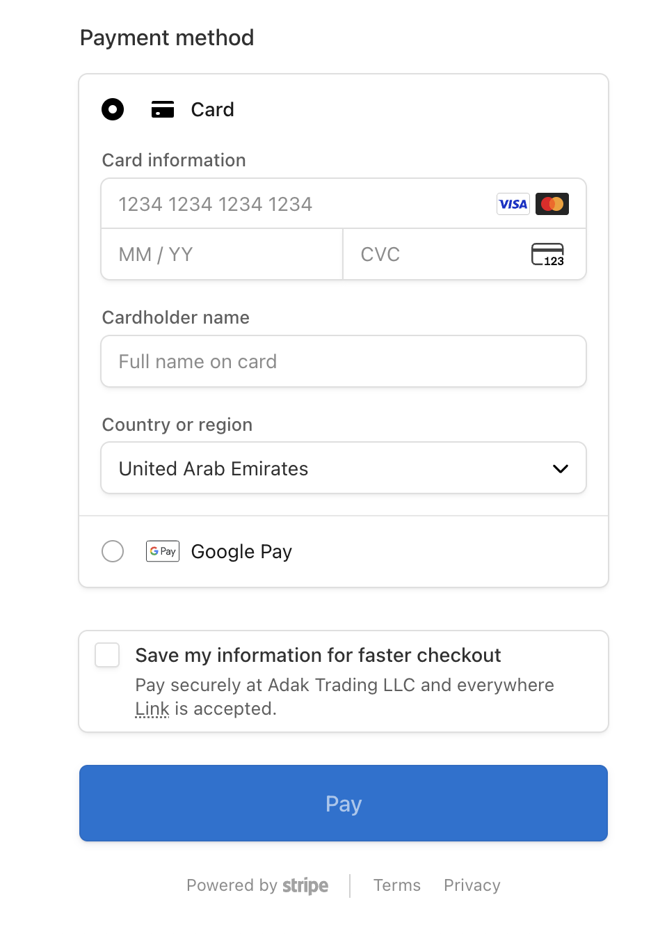Focus the CVC input field

pyautogui.click(x=438, y=255)
